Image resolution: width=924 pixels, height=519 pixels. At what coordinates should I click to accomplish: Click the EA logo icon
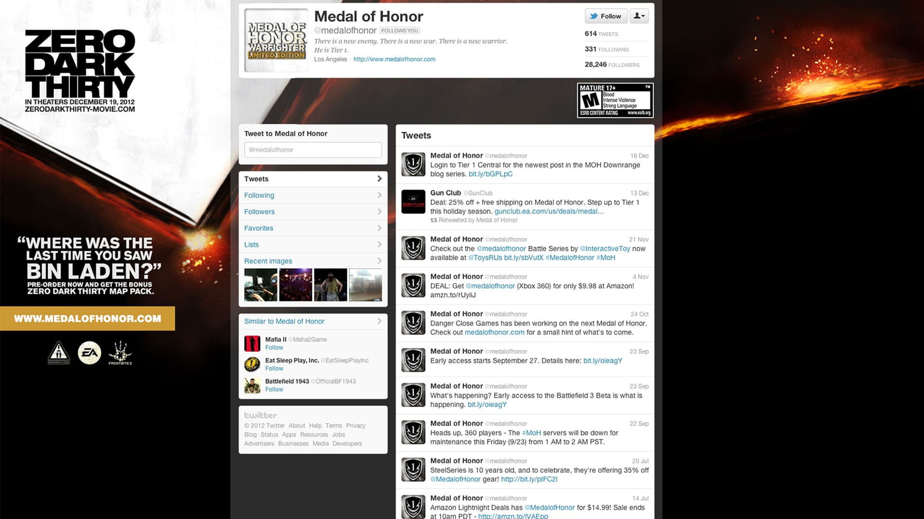tap(90, 353)
